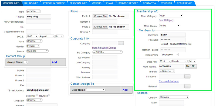
Task: Click the Name field containing Samy Ling
Action: click(x=39, y=16)
